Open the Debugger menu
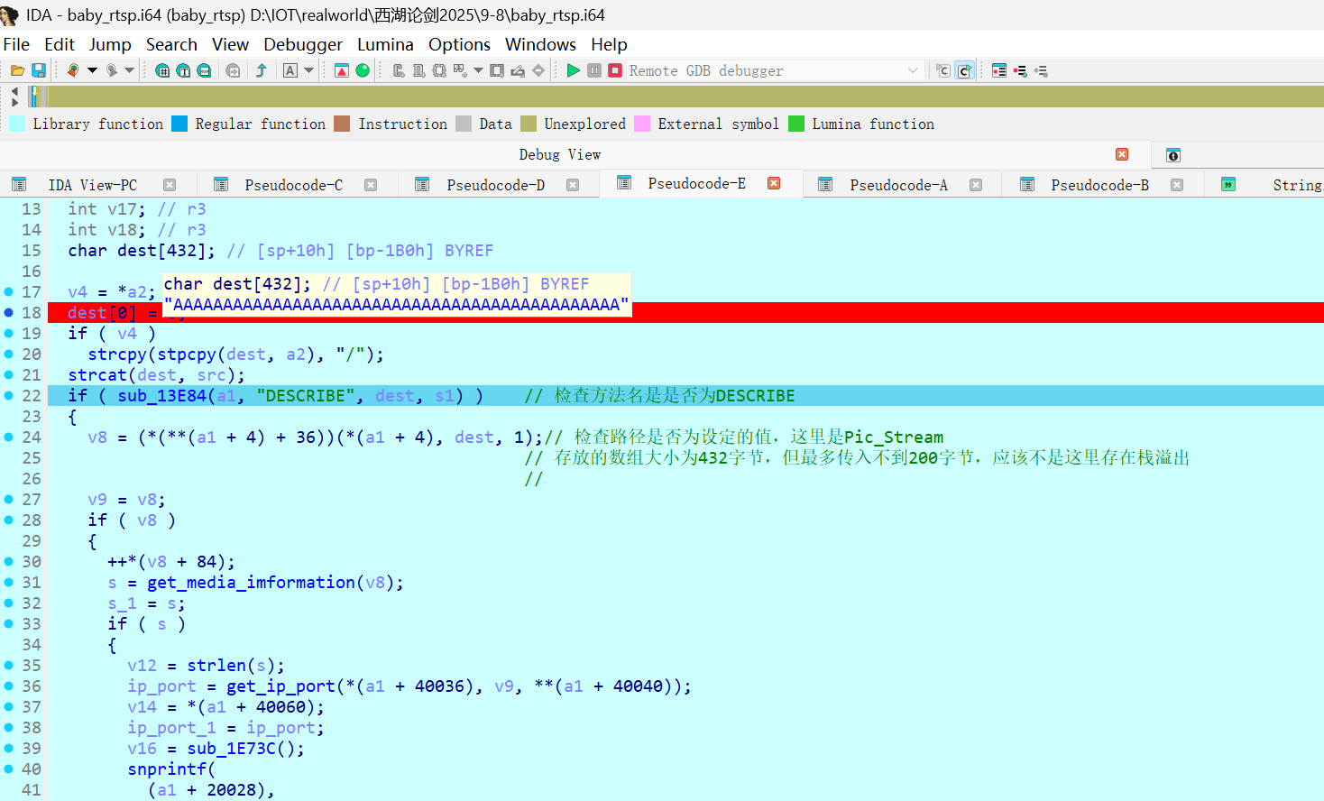The image size is (1324, 801). pos(302,44)
